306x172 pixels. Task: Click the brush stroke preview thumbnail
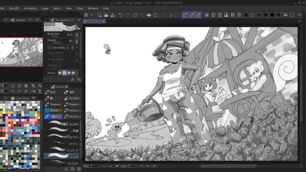click(62, 27)
